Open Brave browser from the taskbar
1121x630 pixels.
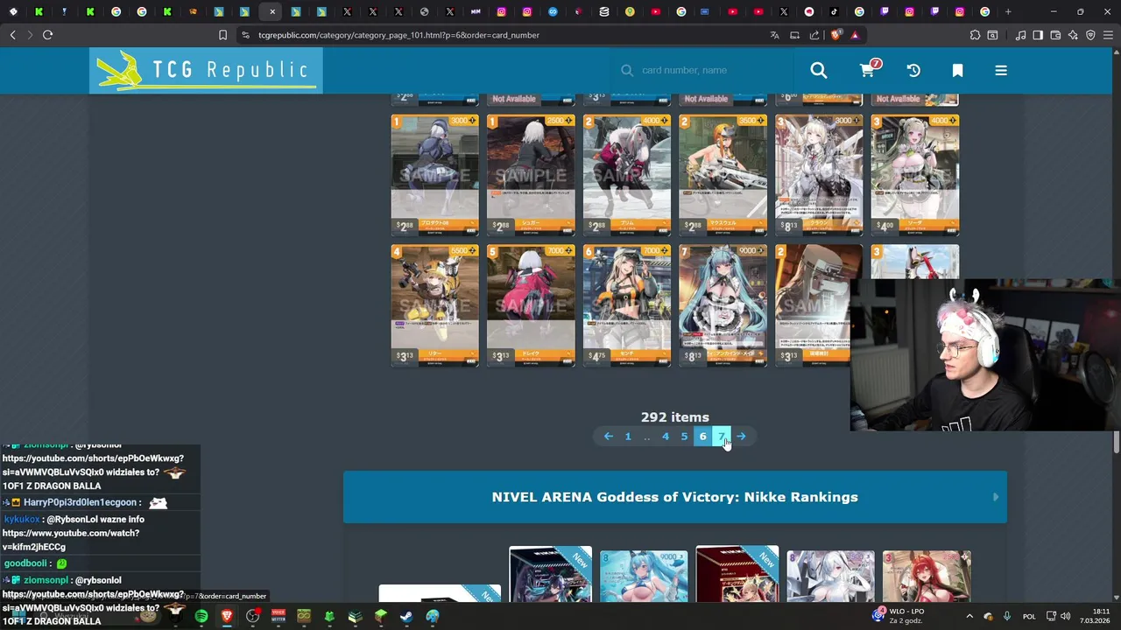coord(227,616)
